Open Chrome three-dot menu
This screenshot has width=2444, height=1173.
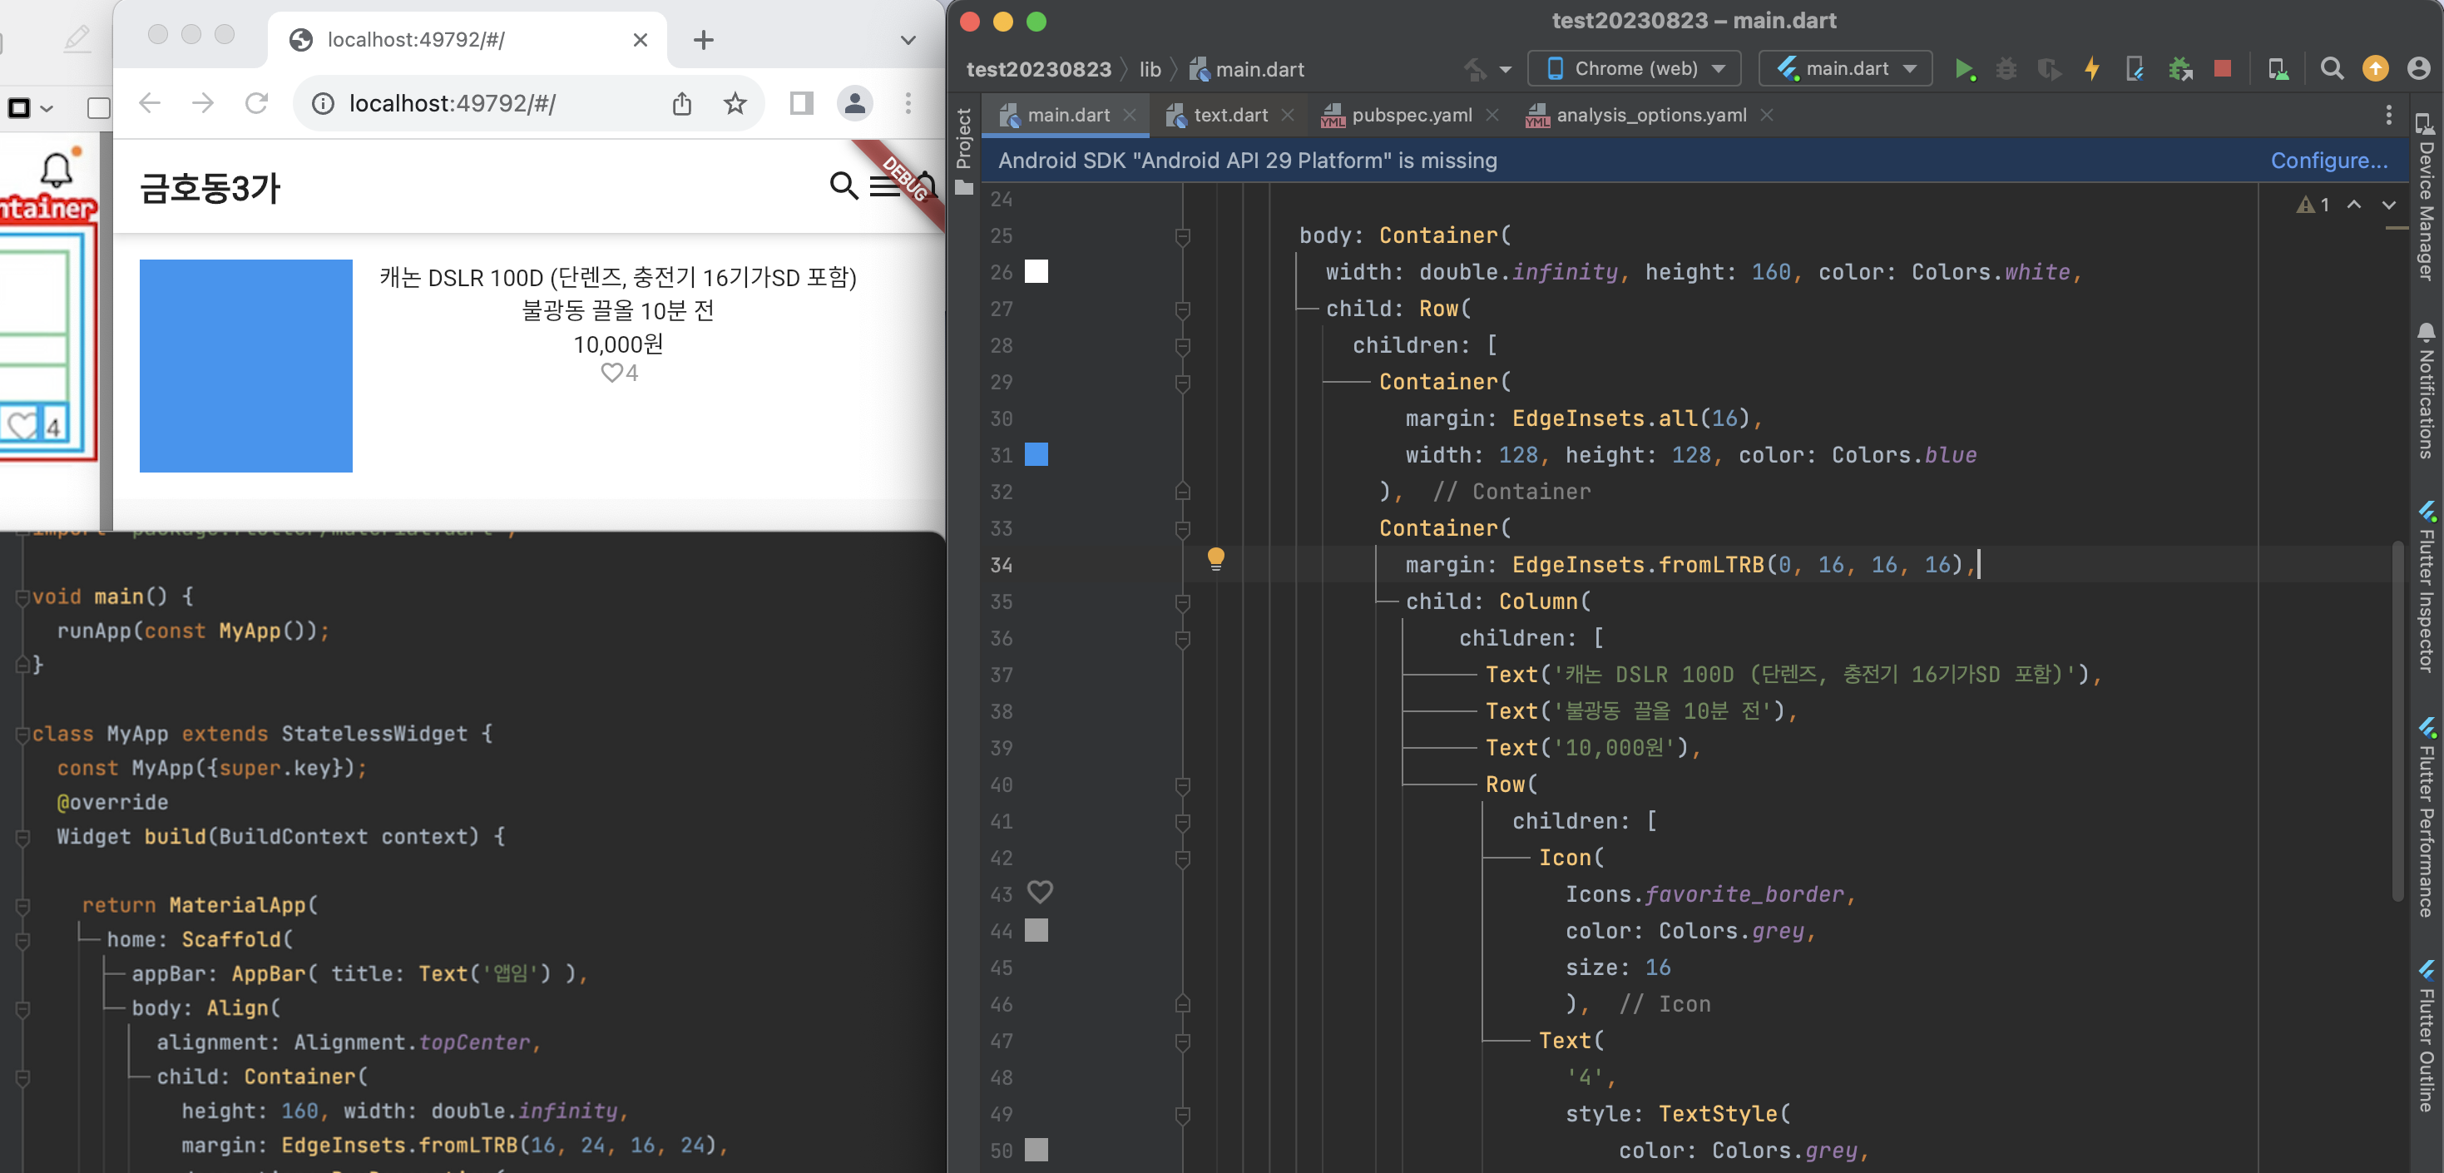pos(908,102)
